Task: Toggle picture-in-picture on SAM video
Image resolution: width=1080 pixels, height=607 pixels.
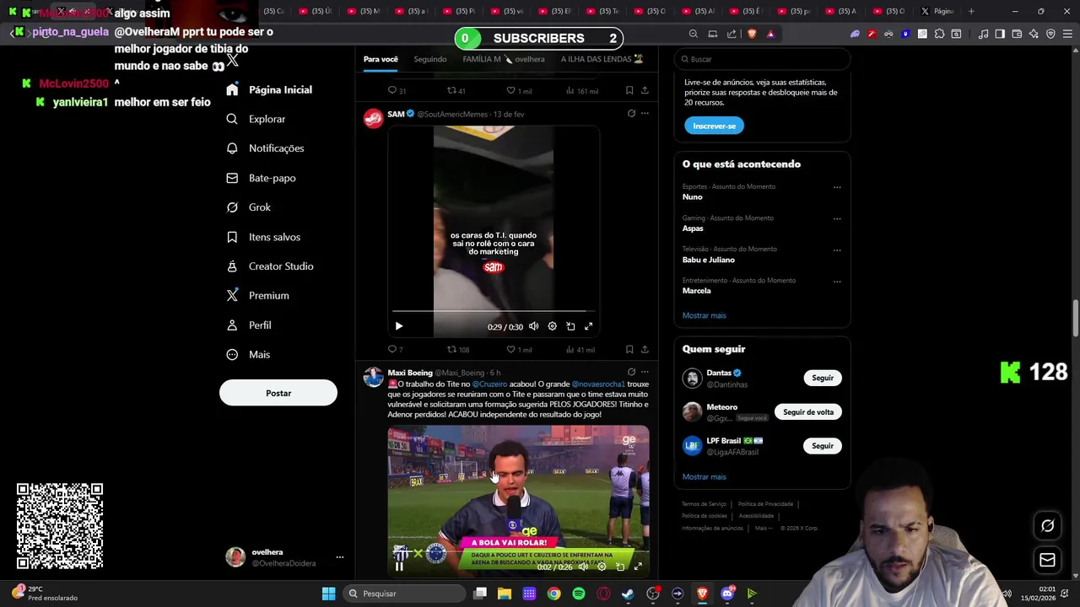Action: pyautogui.click(x=570, y=326)
